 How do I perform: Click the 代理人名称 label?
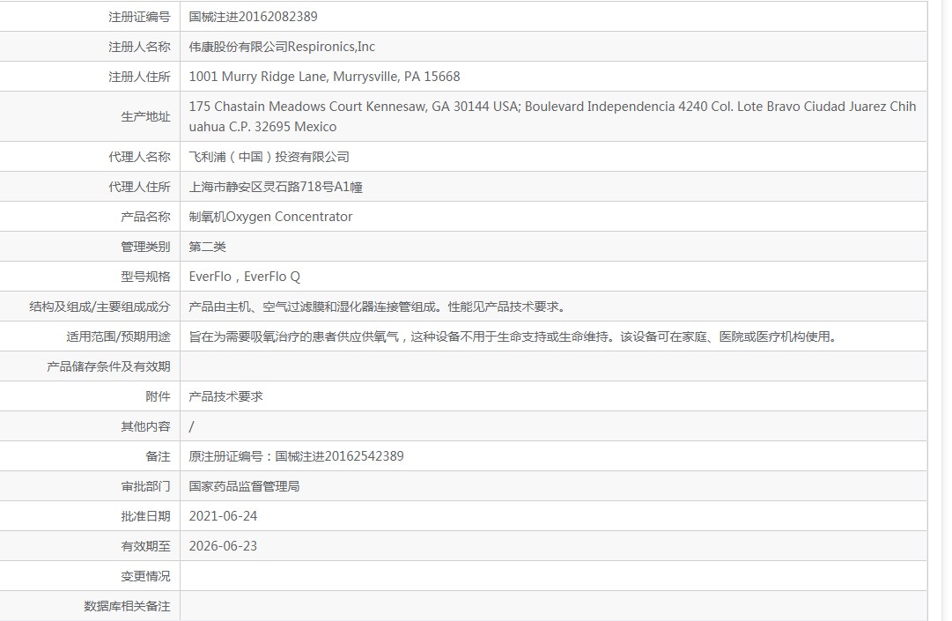[139, 157]
